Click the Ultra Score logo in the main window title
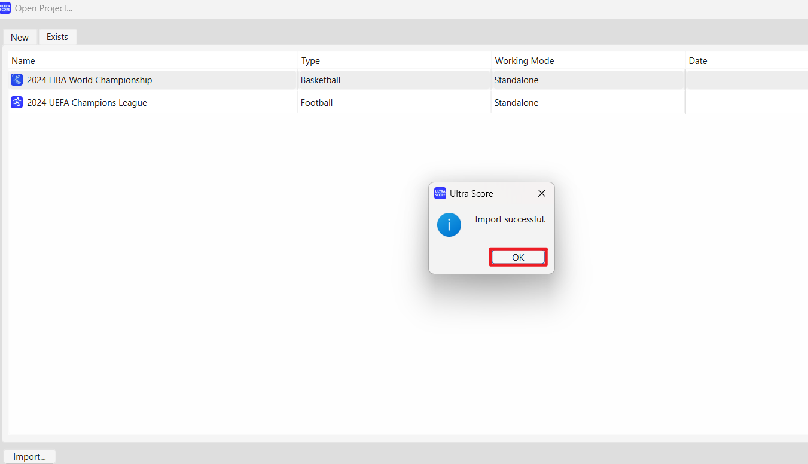 coord(5,8)
